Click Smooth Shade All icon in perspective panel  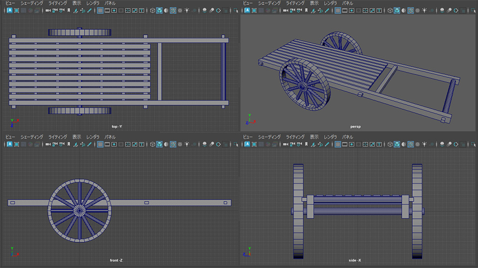396,10
